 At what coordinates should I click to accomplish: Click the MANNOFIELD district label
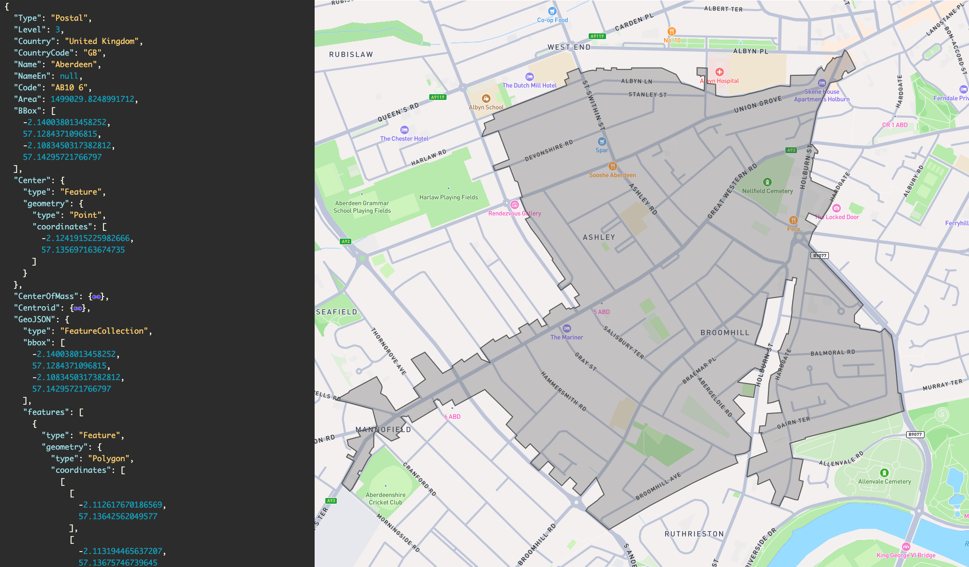[383, 430]
